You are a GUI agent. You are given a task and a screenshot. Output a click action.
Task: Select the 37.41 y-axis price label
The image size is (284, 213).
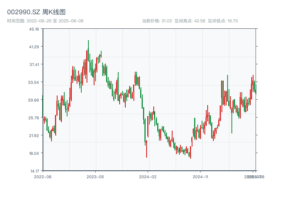pos(34,64)
